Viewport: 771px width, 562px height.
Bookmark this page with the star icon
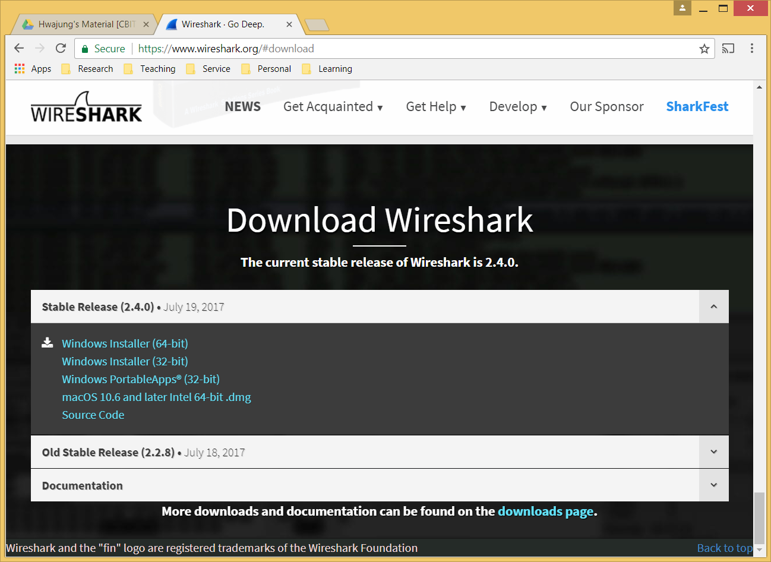[704, 49]
